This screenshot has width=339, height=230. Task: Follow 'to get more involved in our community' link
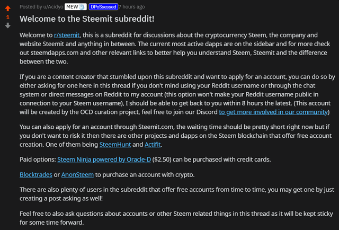(x=273, y=112)
